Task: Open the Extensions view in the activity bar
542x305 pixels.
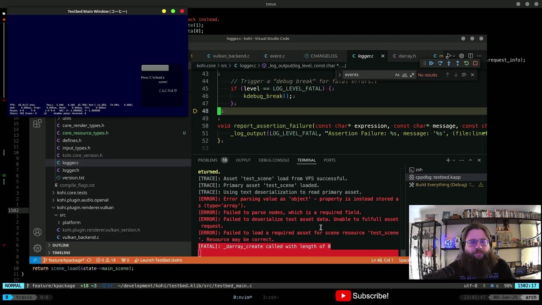Action: click(37, 123)
